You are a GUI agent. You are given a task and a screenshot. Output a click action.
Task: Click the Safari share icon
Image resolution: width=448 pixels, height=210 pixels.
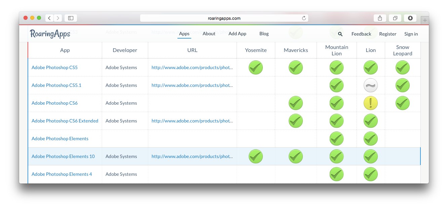[x=380, y=18]
